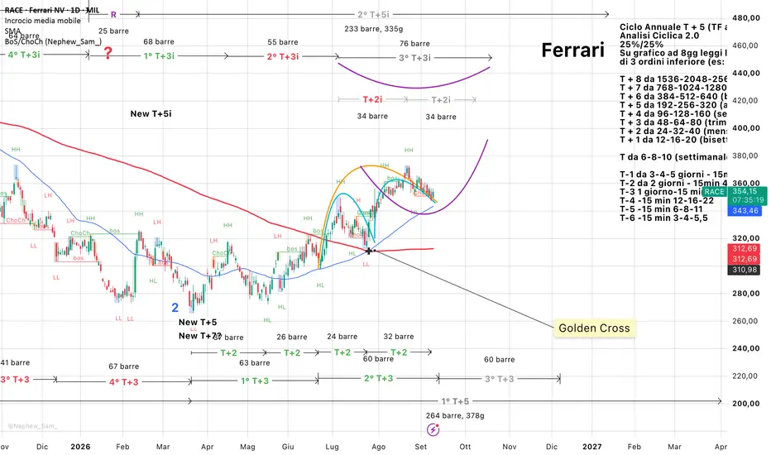Select the SMA indicator legend
Image resolution: width=771 pixels, height=455 pixels.
point(12,31)
